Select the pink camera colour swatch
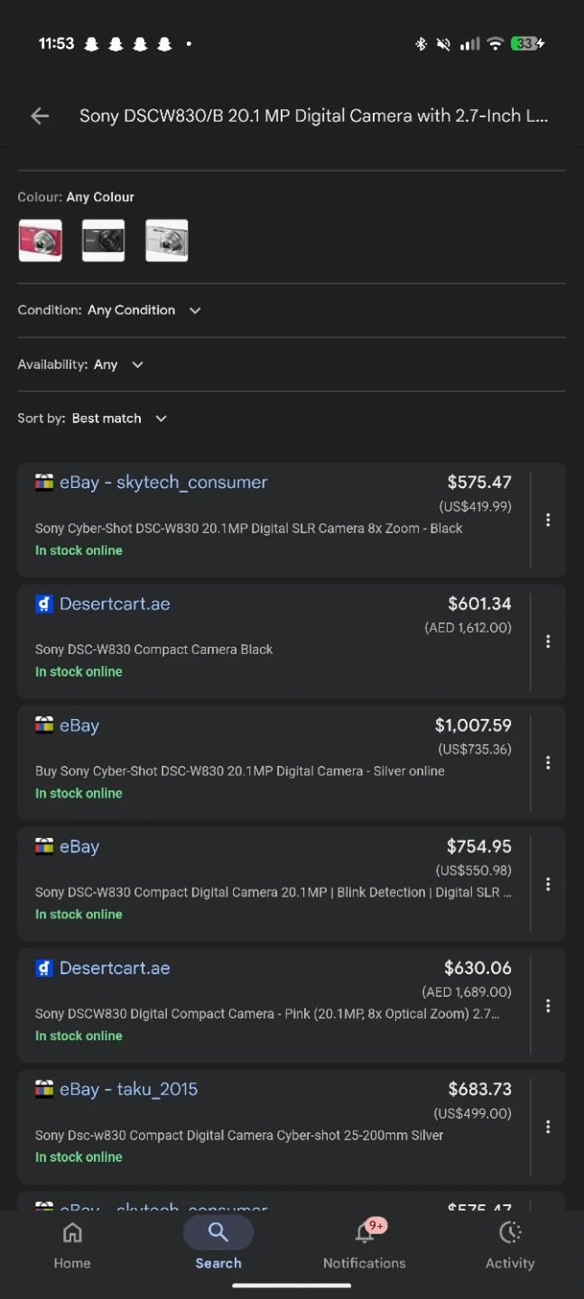The image size is (584, 1299). pos(41,241)
